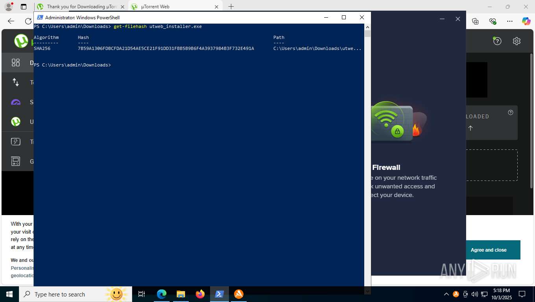
Task: Open Edge Settings and more menu
Action: coord(510,21)
